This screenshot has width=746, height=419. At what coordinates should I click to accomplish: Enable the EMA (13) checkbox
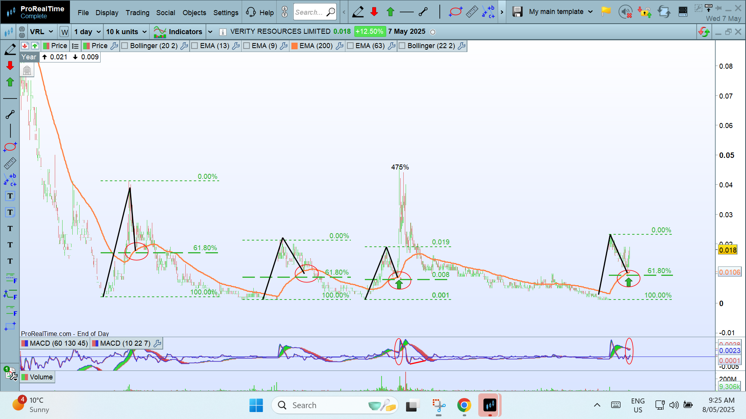coord(195,46)
